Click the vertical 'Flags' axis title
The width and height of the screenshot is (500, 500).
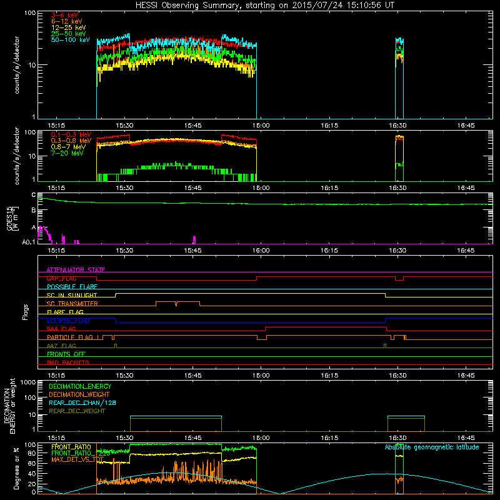point(26,312)
